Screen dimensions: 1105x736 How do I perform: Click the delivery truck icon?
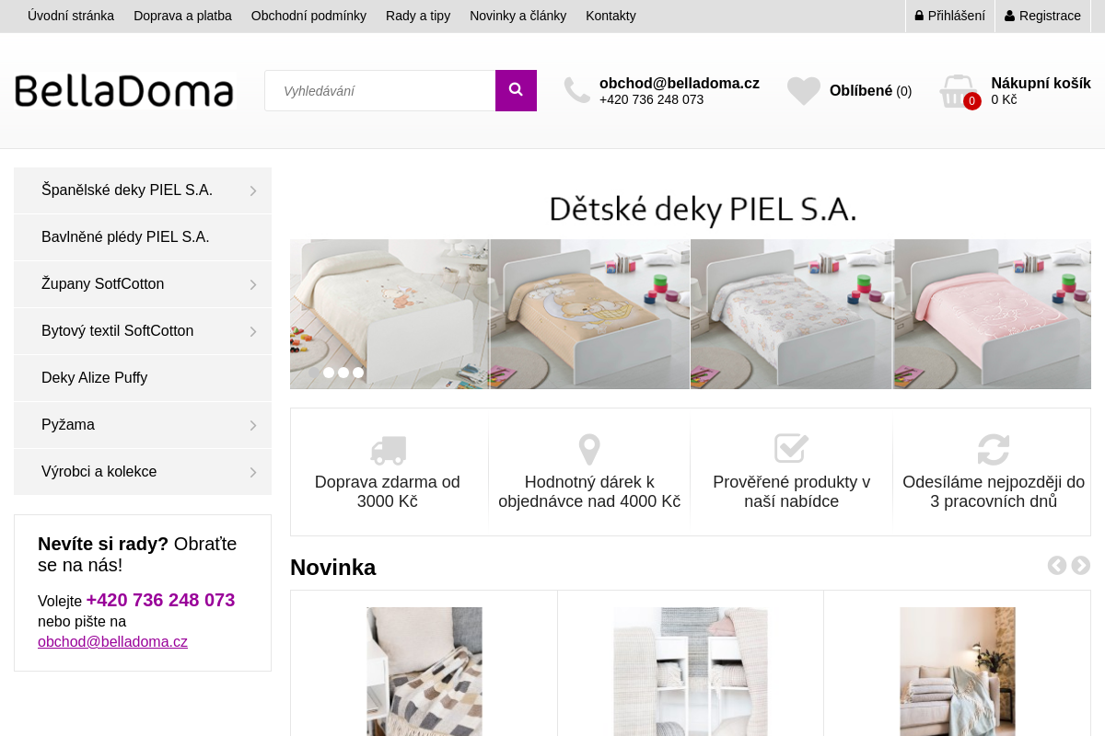(x=388, y=450)
